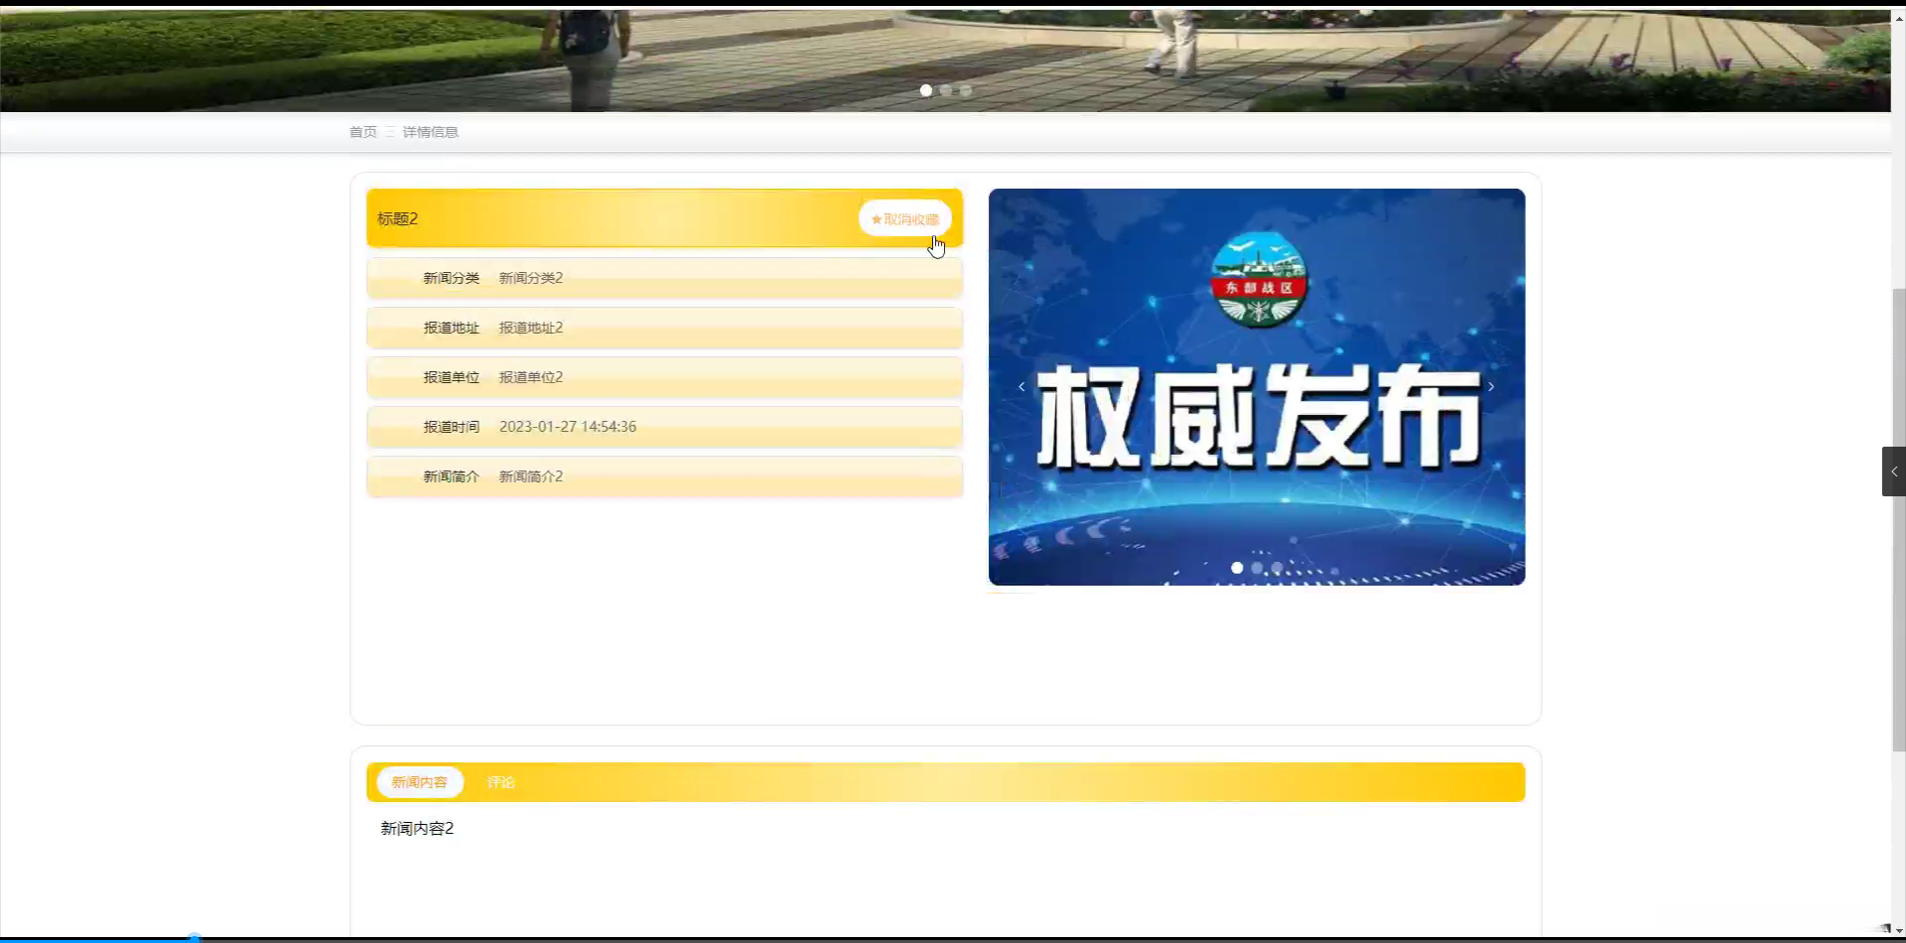Click the page vertical scrollbar thumb
The width and height of the screenshot is (1906, 943).
coord(1899,519)
